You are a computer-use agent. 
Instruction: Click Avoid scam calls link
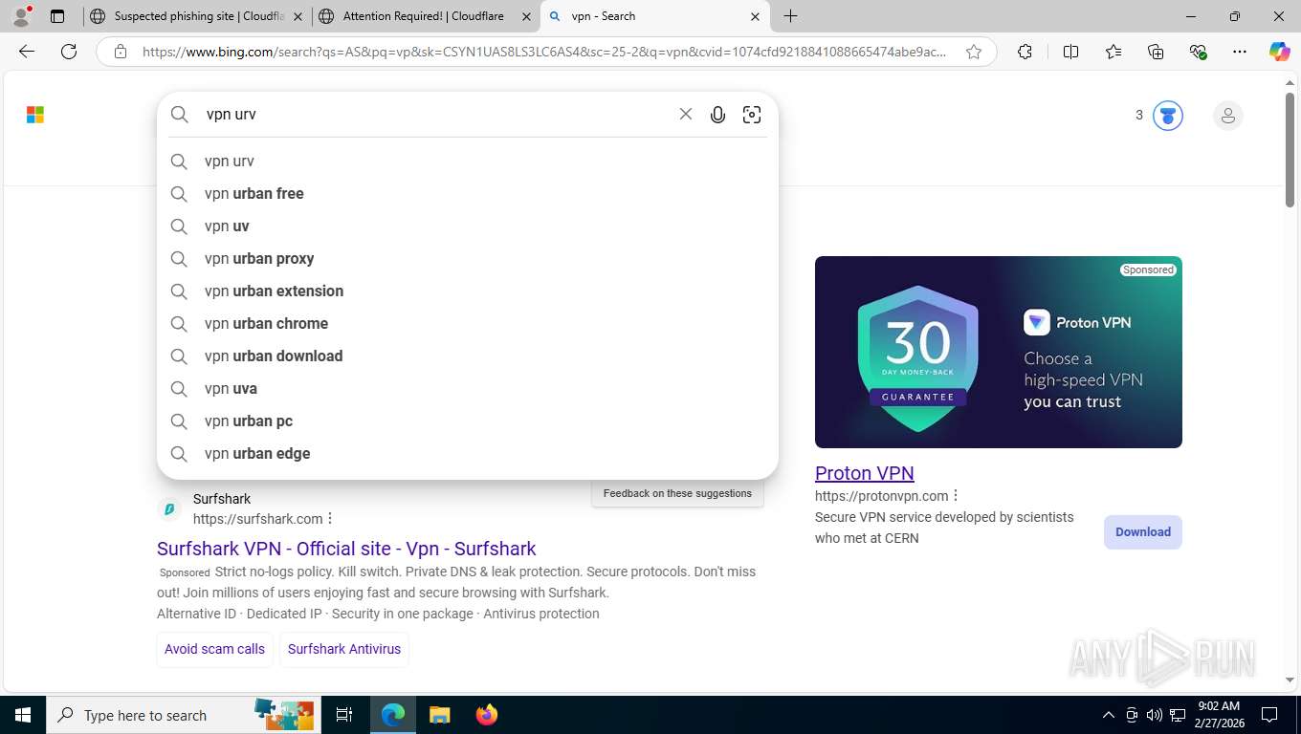point(214,649)
